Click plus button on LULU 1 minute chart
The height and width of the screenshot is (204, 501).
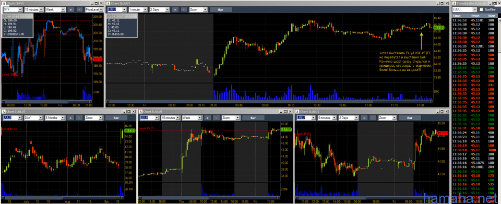[x=175, y=9]
